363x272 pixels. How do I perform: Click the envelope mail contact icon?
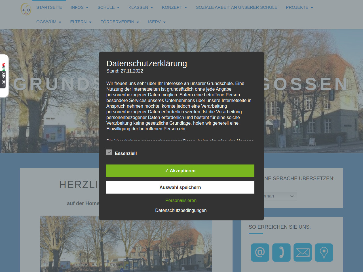tap(303, 252)
